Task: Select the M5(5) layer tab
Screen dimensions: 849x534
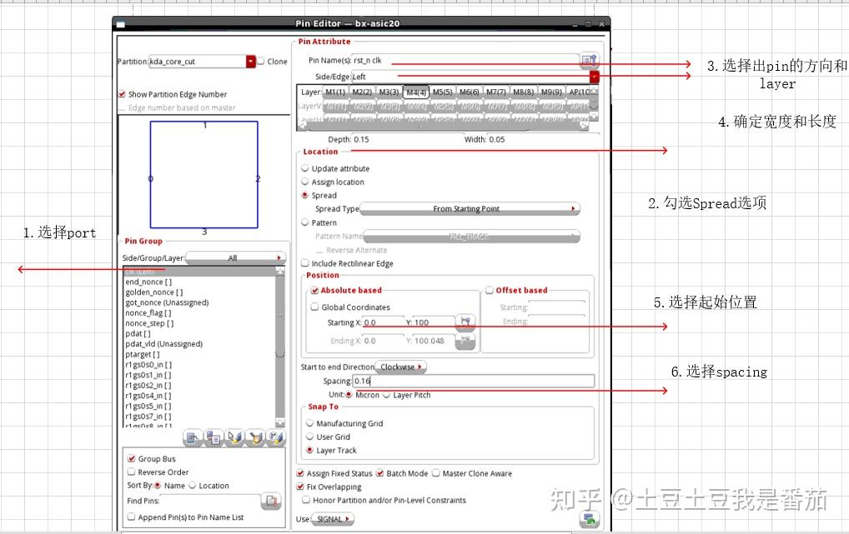Action: (442, 92)
